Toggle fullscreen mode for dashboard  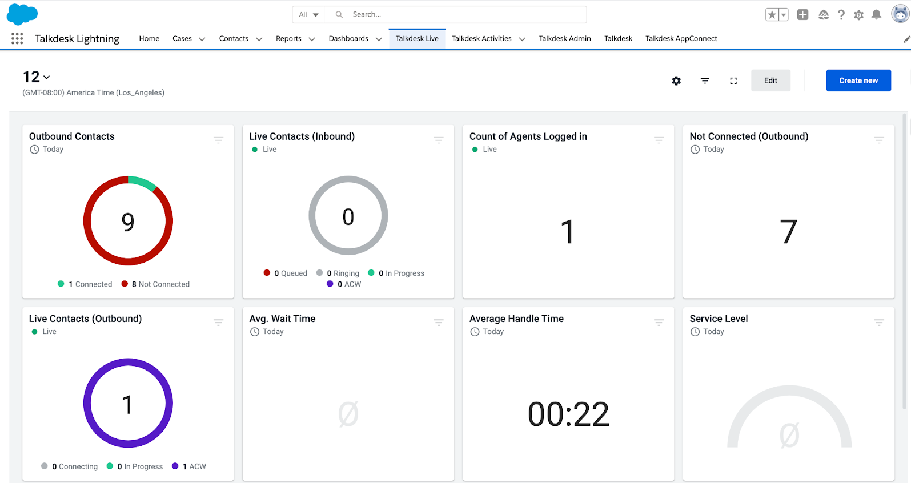[x=733, y=81]
